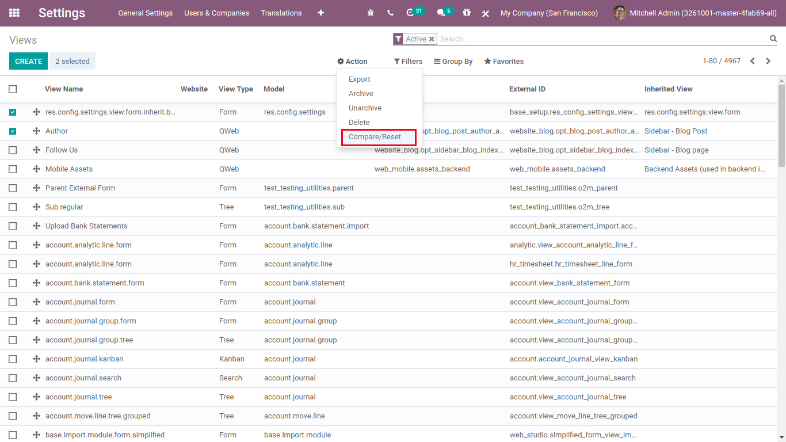Check the account.journal.form row checkbox
This screenshot has height=442, width=786.
click(13, 302)
